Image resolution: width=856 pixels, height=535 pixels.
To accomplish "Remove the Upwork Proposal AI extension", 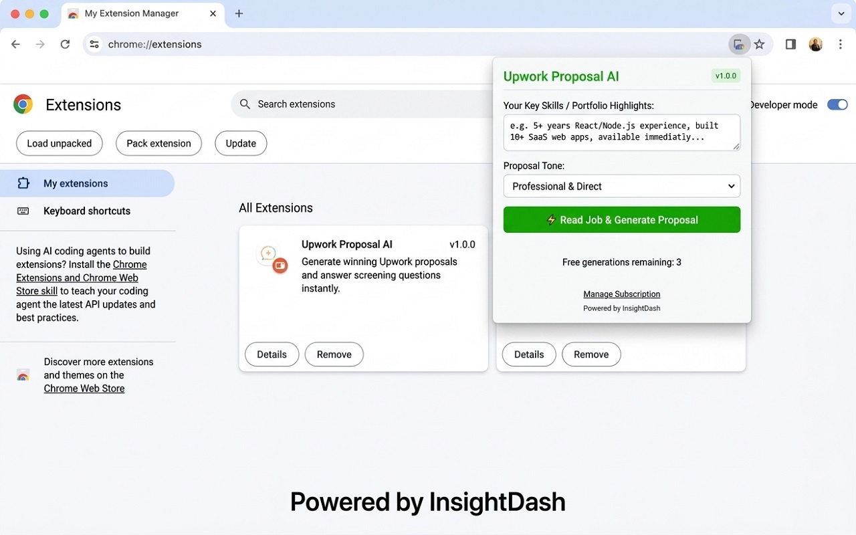I will [x=334, y=354].
